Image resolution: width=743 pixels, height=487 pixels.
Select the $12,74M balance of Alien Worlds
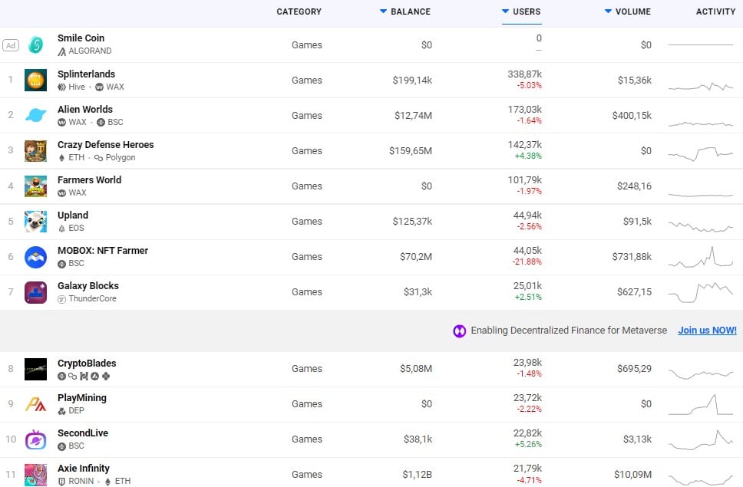pos(413,116)
